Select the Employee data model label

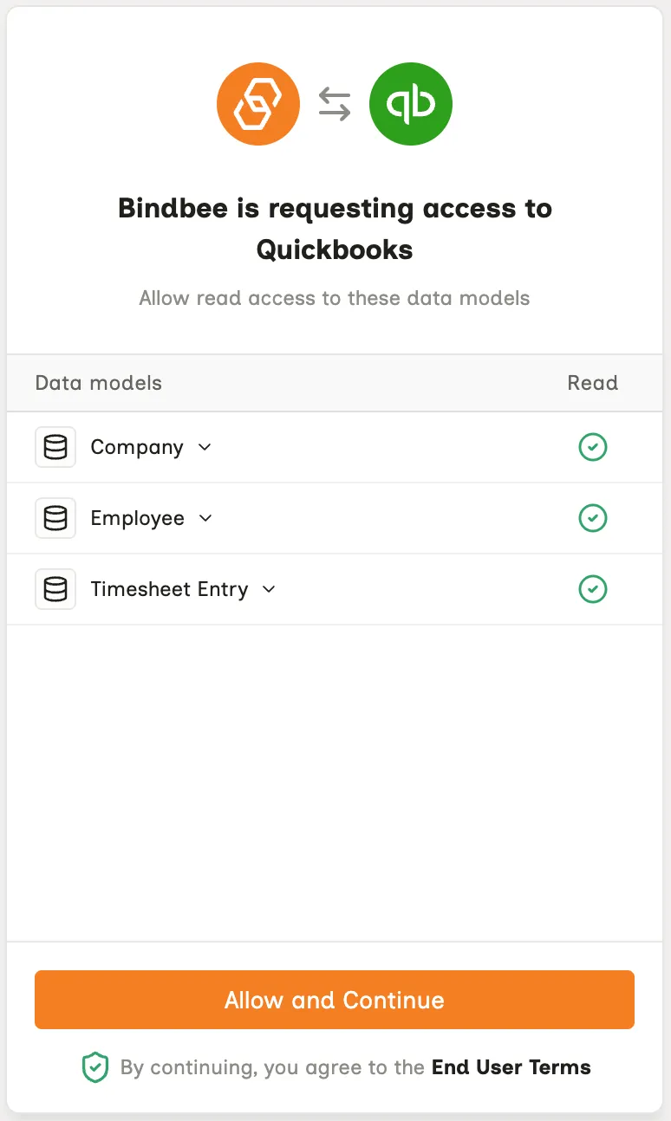pyautogui.click(x=138, y=518)
